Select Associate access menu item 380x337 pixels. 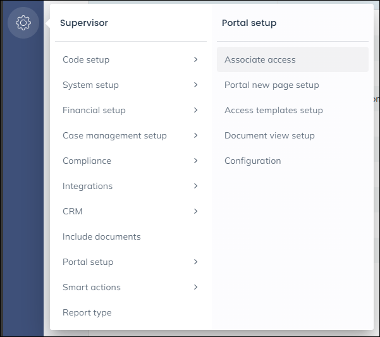point(260,59)
